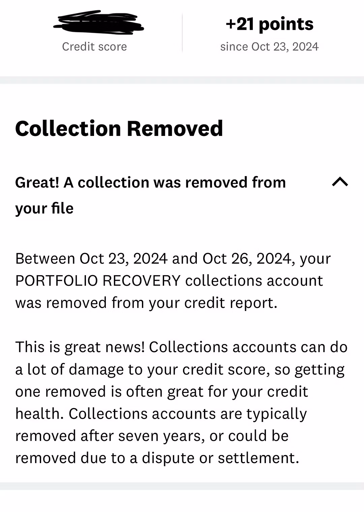Click the "your file" header line
The width and height of the screenshot is (364, 512).
tap(44, 208)
